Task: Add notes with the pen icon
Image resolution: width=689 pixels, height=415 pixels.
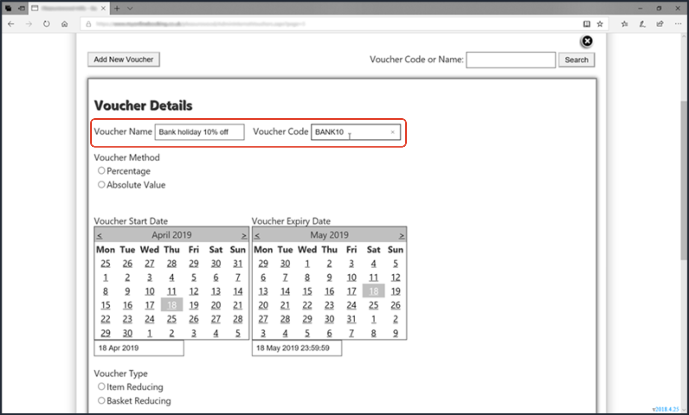Action: [x=642, y=24]
